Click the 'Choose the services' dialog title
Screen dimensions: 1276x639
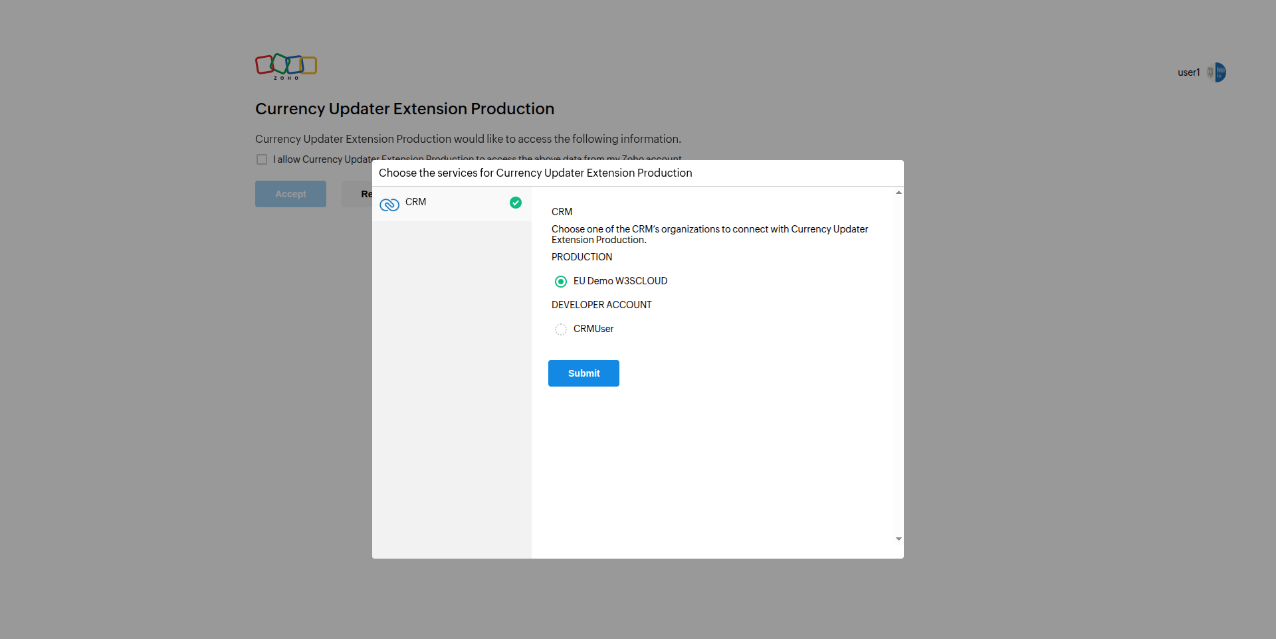535,173
